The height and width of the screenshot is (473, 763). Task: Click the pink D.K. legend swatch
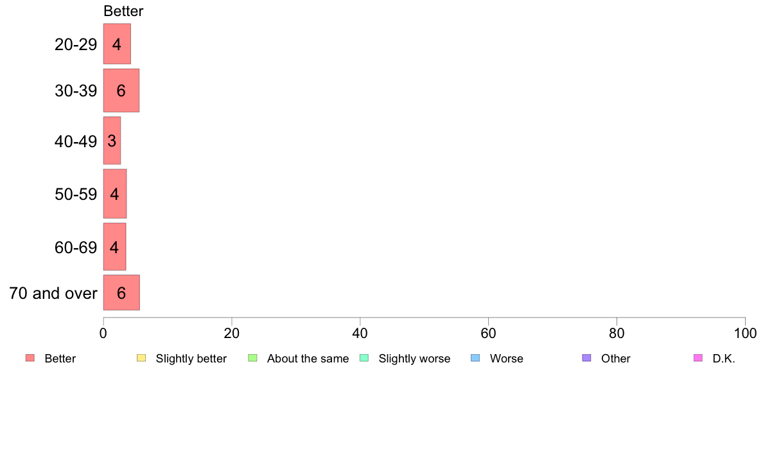[x=697, y=358]
